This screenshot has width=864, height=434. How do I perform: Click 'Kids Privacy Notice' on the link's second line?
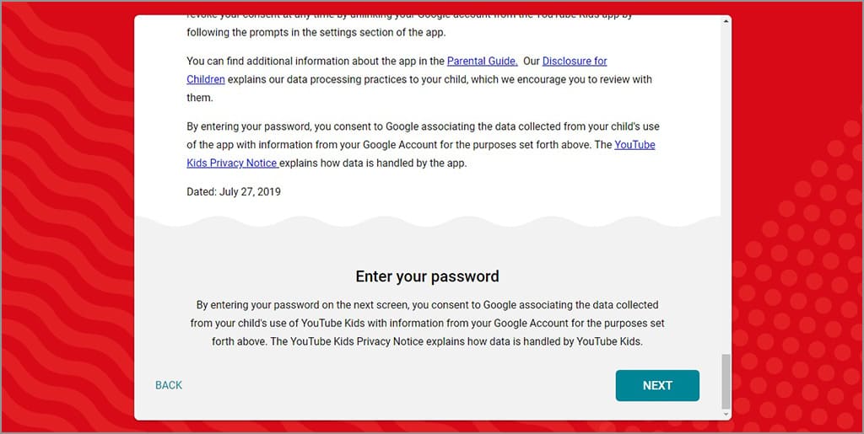coord(232,163)
